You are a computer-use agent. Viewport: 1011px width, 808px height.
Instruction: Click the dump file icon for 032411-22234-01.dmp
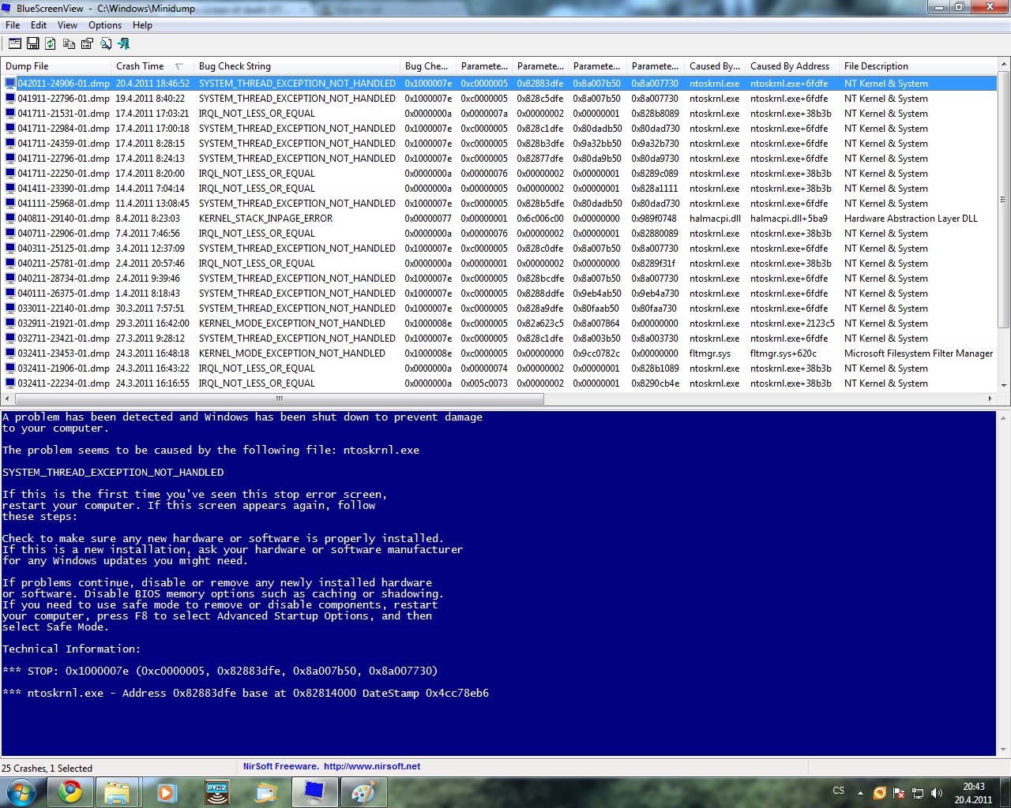tap(10, 383)
